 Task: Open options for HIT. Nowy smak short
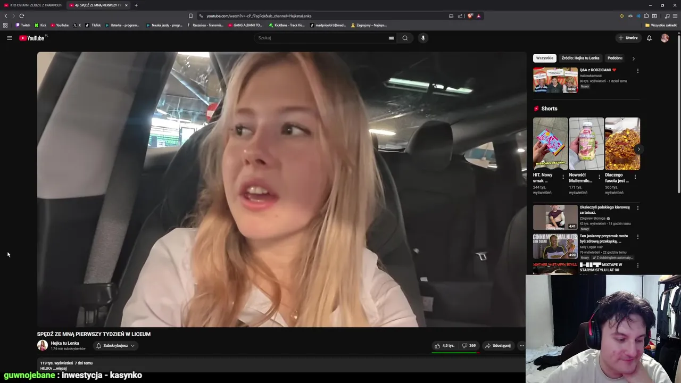point(563,177)
